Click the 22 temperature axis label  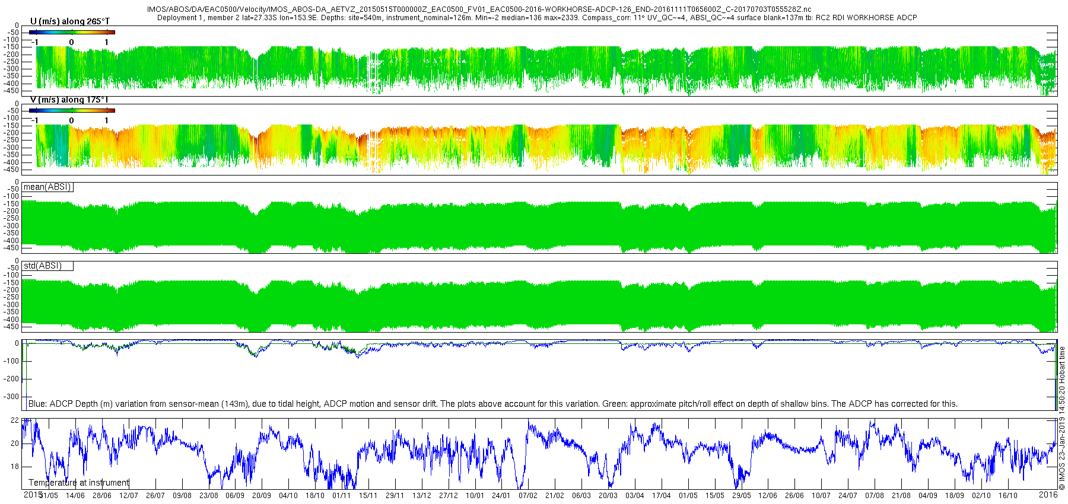click(15, 420)
